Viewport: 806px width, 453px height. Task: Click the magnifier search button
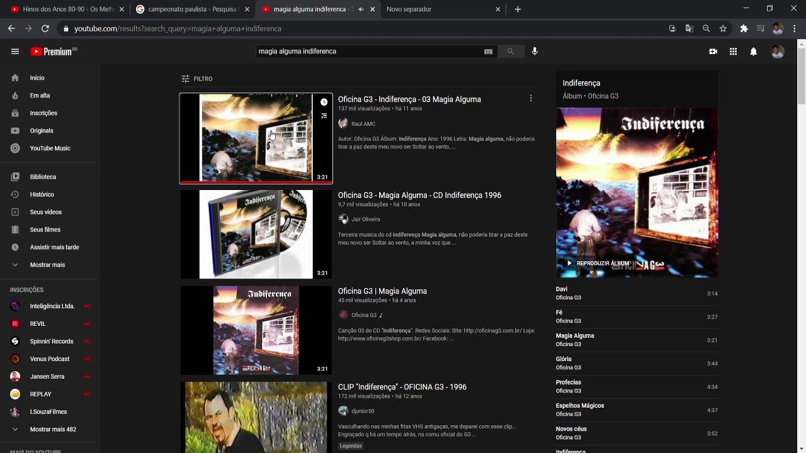(511, 52)
